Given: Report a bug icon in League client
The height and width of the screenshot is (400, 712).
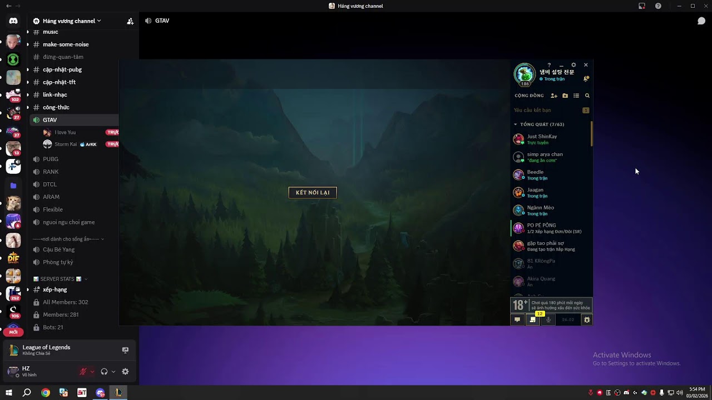Looking at the screenshot, I should (x=586, y=319).
